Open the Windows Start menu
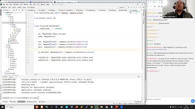The image size is (195, 109). point(2,107)
